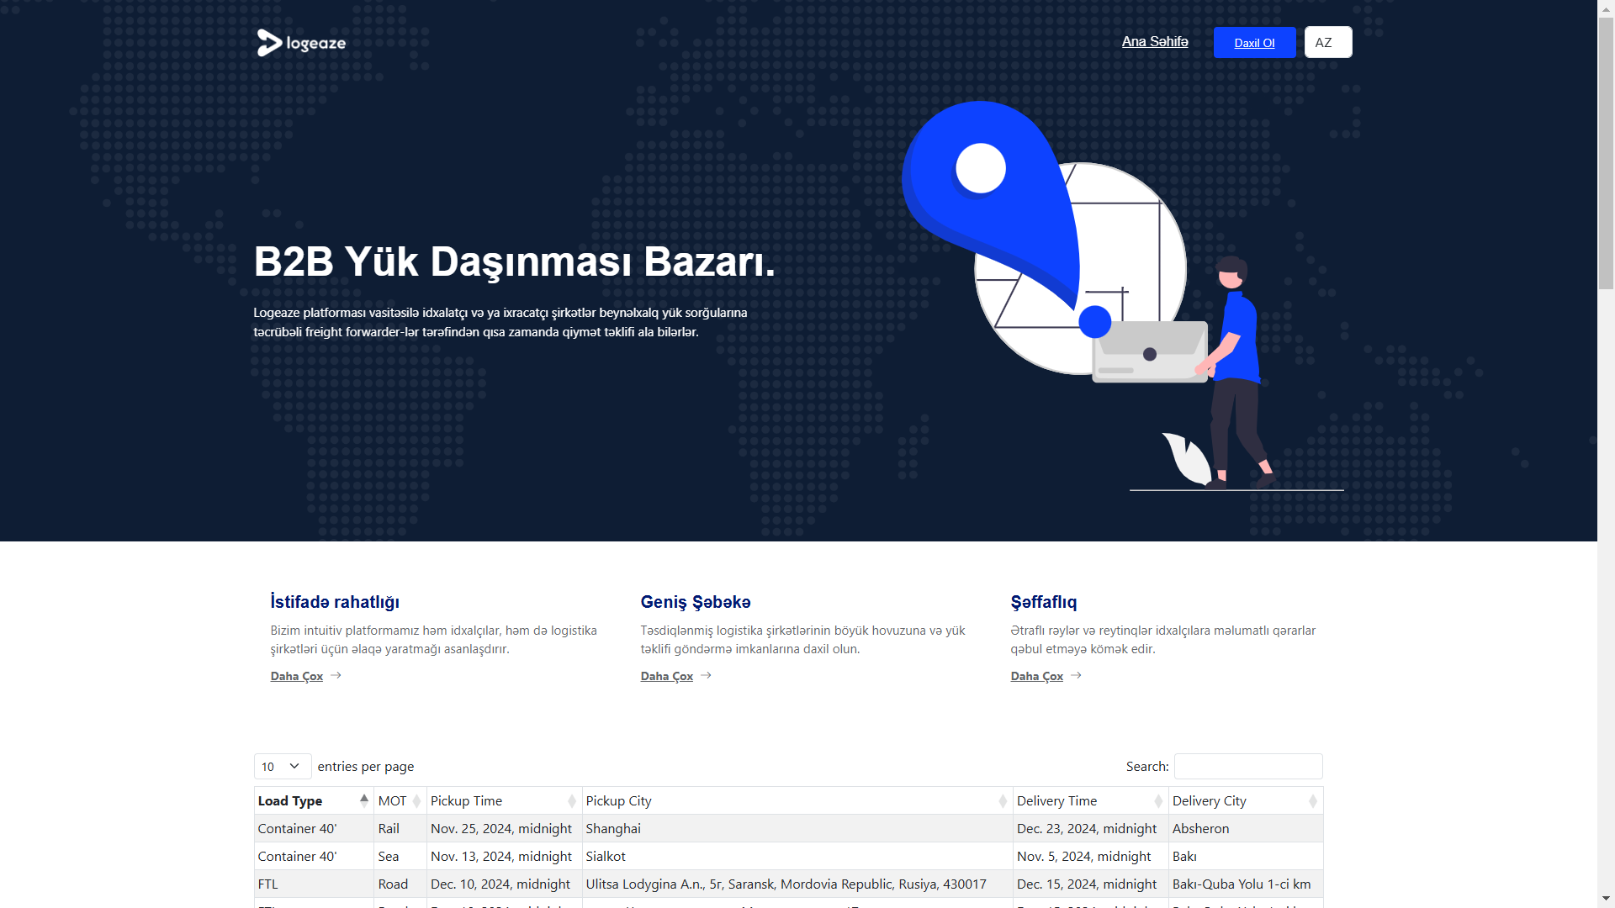
Task: Open the entries per page dropdown
Action: (282, 766)
